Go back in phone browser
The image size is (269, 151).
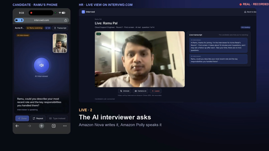tap(17, 126)
